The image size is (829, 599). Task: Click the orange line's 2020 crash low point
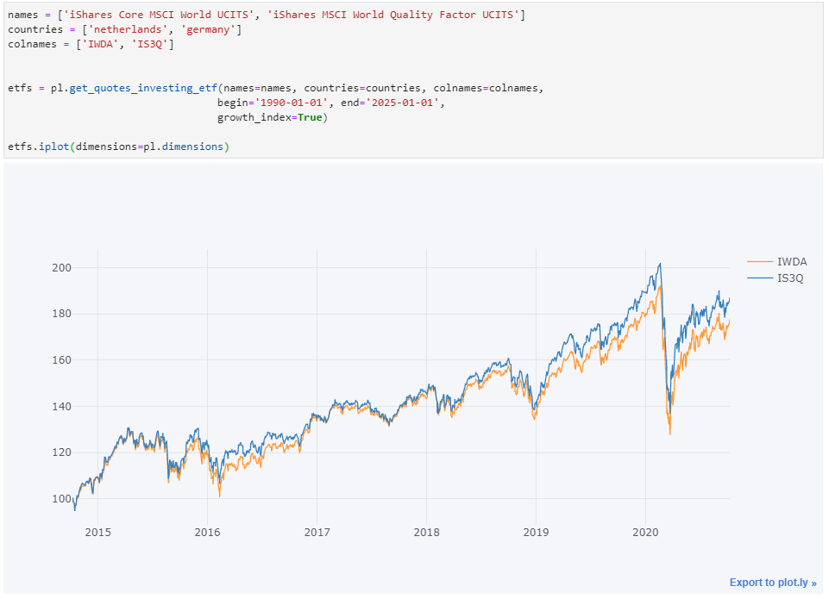[669, 434]
